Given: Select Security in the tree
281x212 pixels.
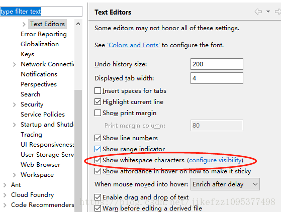Looking at the screenshot, I should 32,104.
